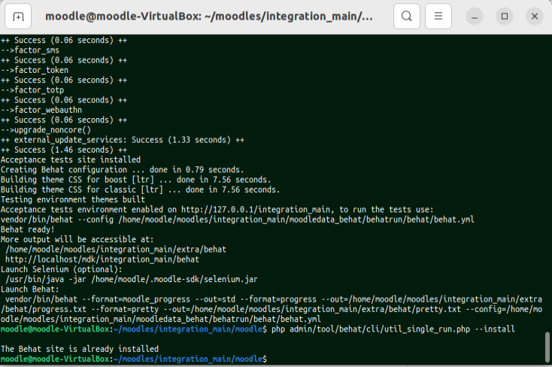The image size is (552, 367).
Task: Click 'Launch Selenium (optional):' line
Action: coord(62,269)
